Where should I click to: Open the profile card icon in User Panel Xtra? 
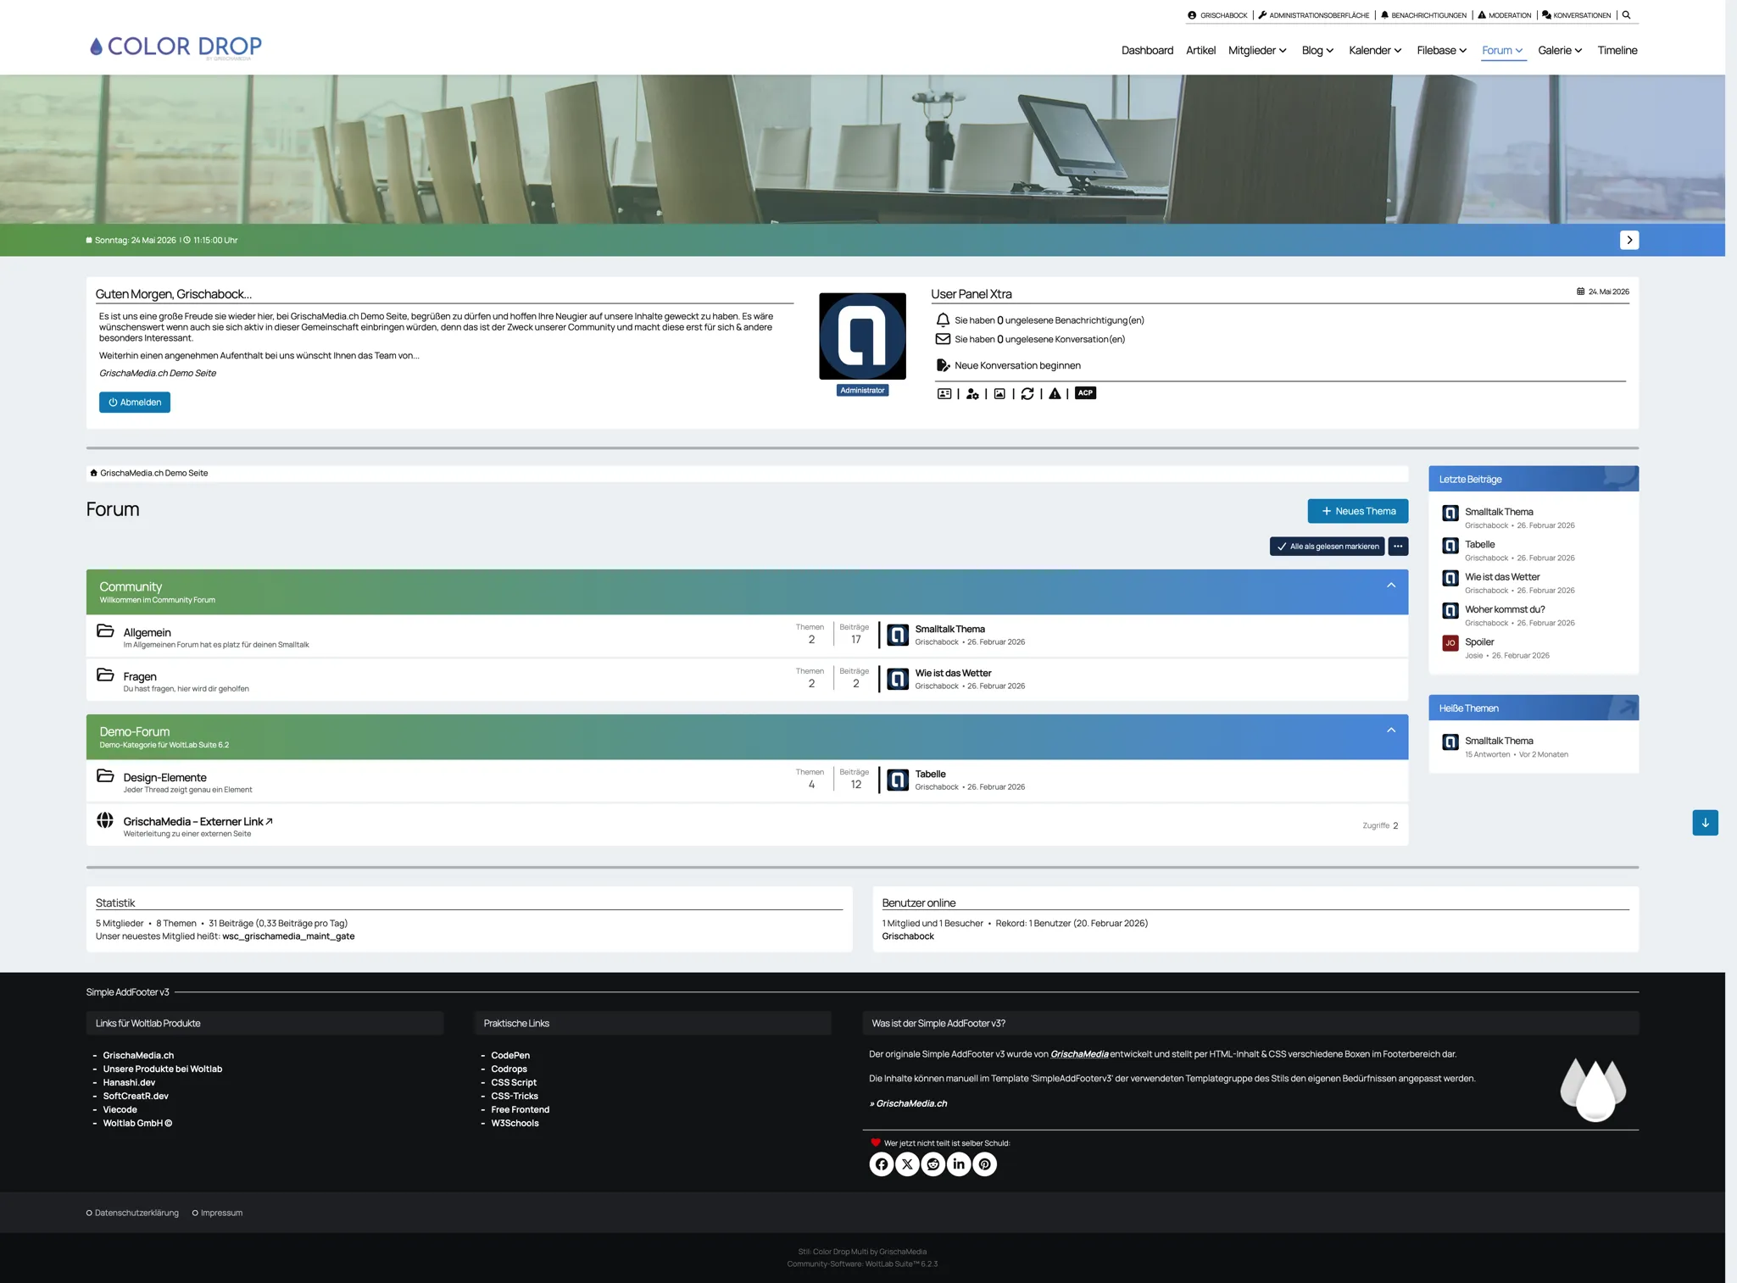pyautogui.click(x=944, y=393)
